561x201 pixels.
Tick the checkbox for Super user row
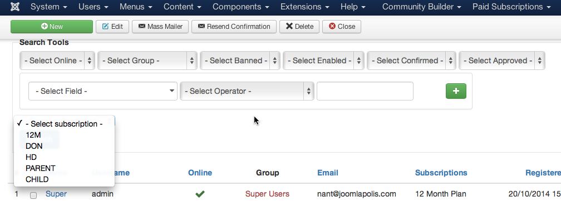click(x=33, y=195)
